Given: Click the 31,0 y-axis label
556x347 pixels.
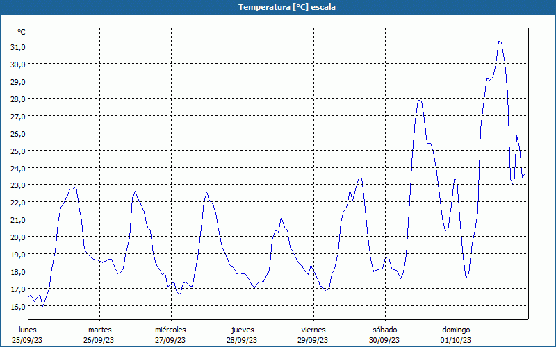Looking at the screenshot, I should [x=18, y=46].
